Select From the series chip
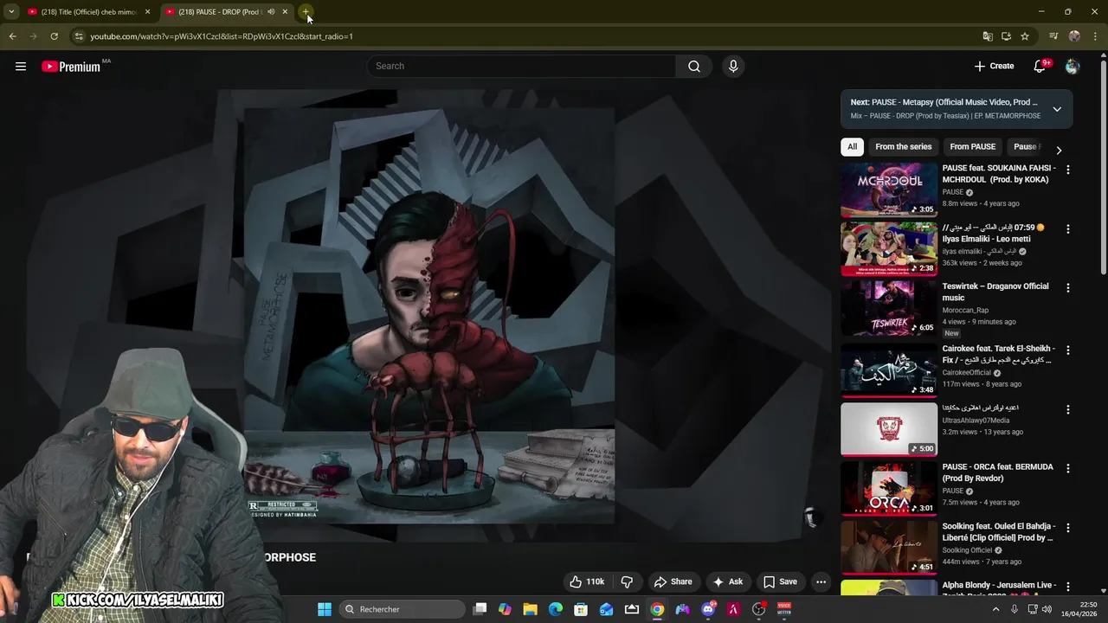Image resolution: width=1108 pixels, height=623 pixels. point(903,147)
